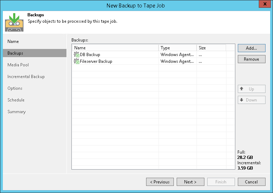Click the Remove button
The image size is (273, 193).
point(251,59)
